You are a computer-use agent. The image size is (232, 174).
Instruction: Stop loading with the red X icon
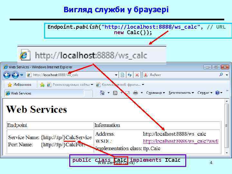tap(137, 75)
